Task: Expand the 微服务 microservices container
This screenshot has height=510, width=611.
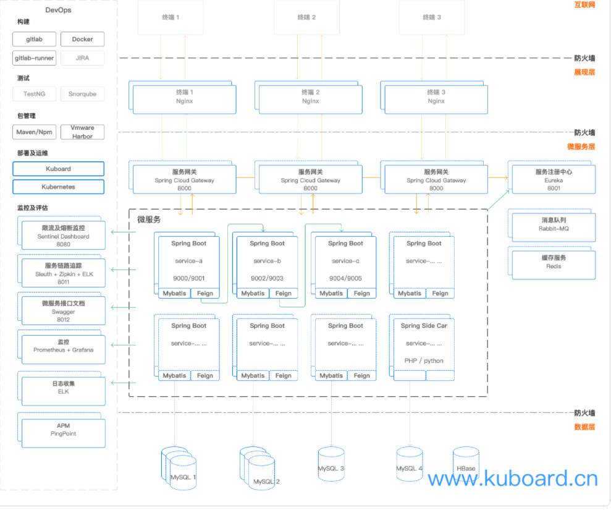Action: (x=148, y=218)
